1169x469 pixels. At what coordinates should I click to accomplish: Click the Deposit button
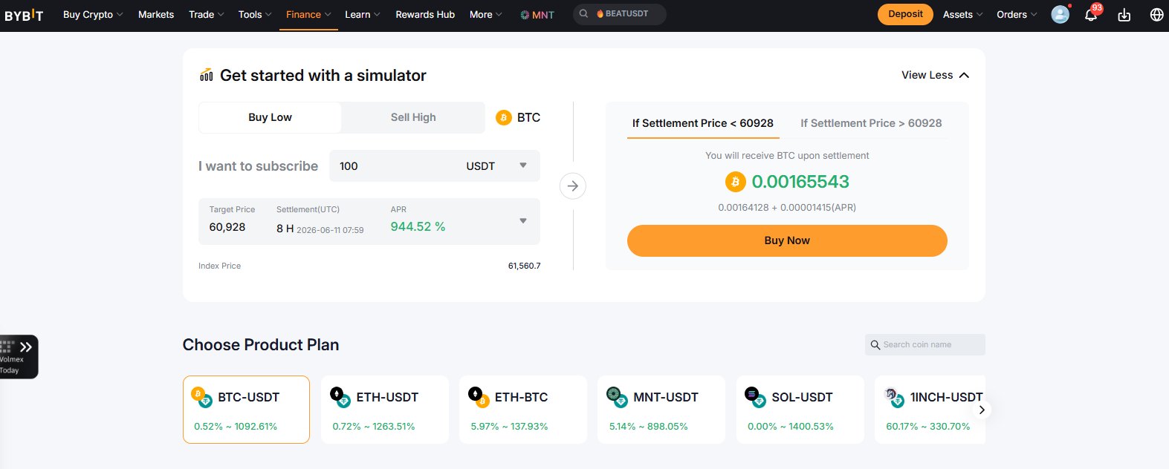click(905, 14)
